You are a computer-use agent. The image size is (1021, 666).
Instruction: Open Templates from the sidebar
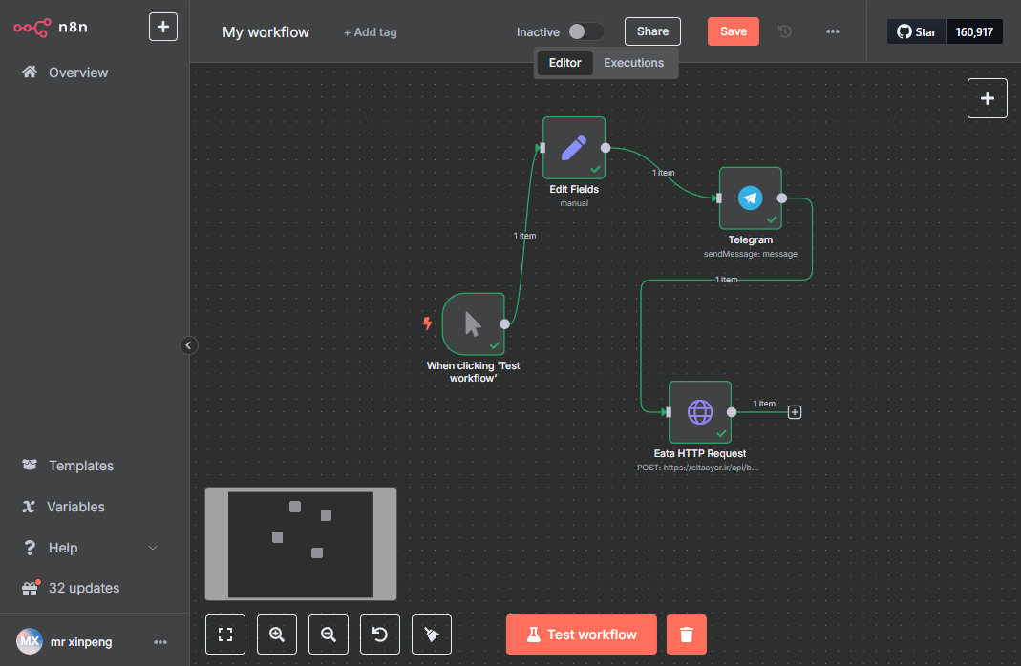(x=80, y=466)
